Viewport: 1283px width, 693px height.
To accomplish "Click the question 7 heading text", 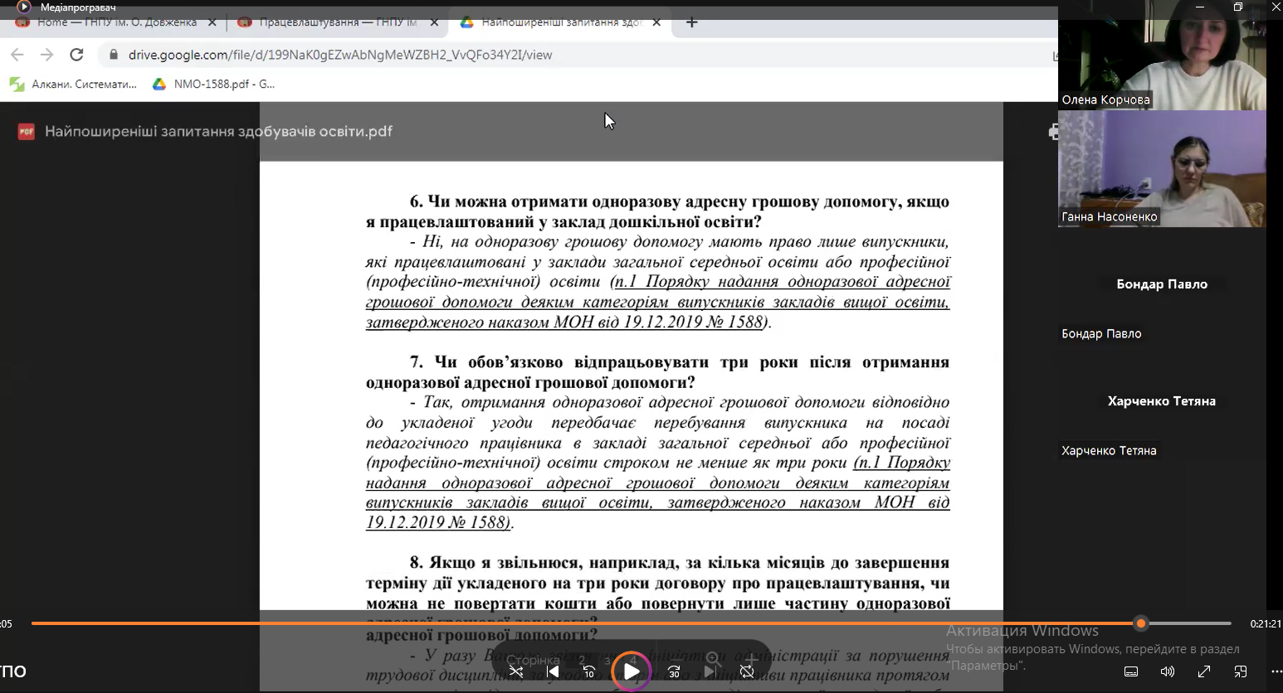I will (657, 372).
